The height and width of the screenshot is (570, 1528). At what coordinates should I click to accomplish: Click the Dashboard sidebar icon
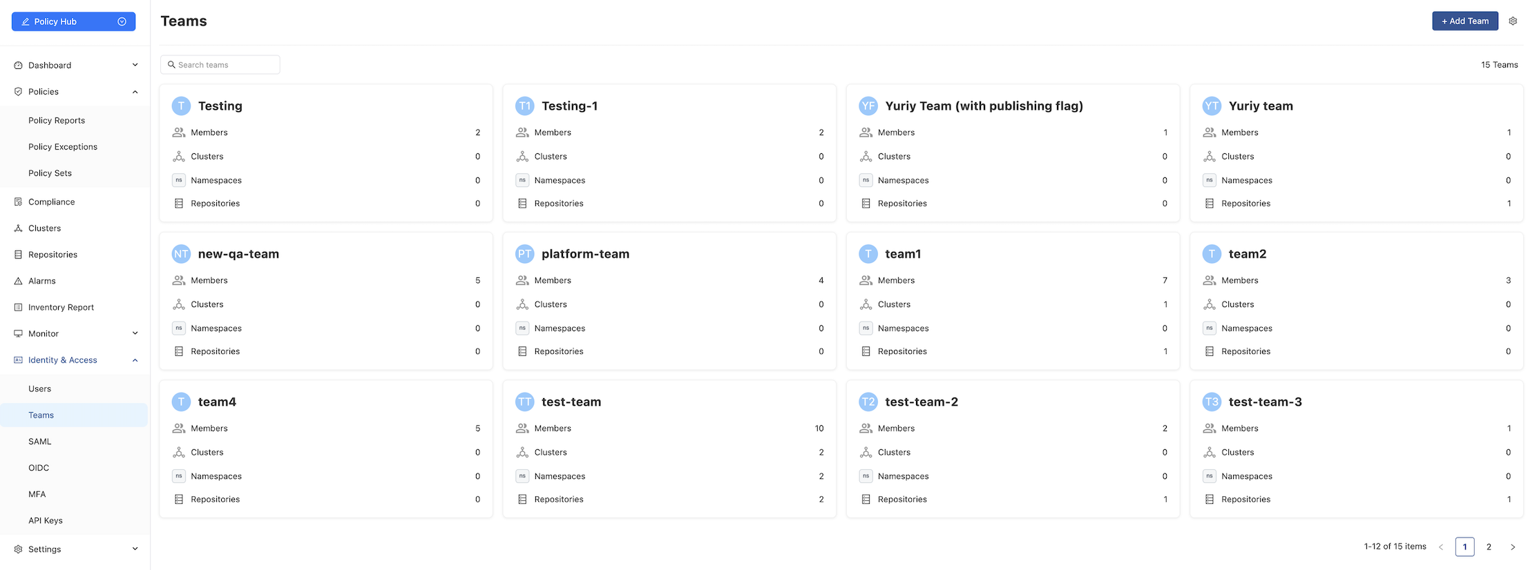point(18,66)
